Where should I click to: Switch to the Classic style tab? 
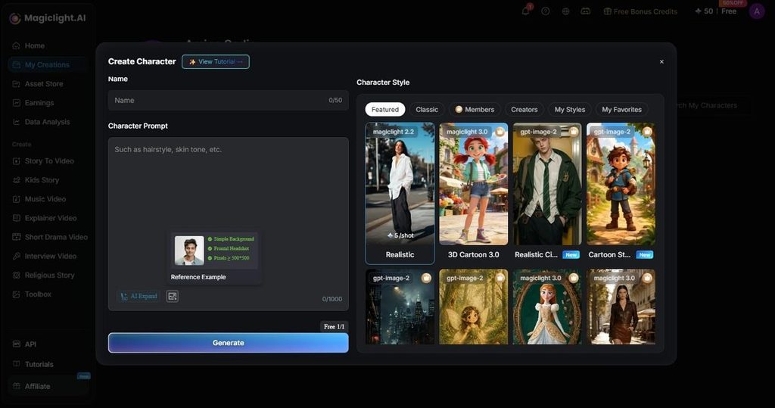click(x=427, y=109)
